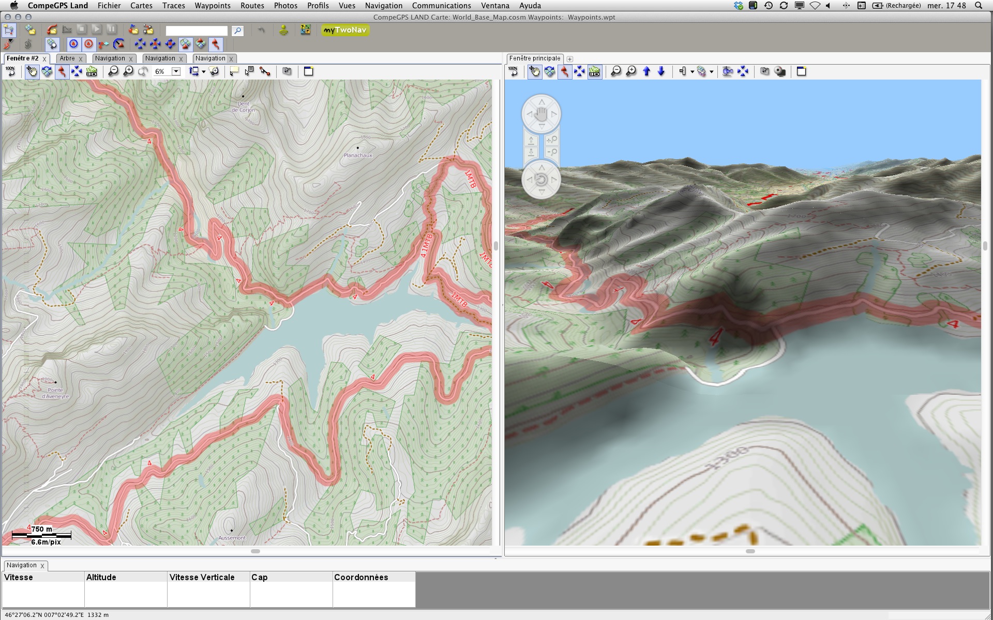
Task: Click the helicopter flight icon
Action: click(728, 71)
